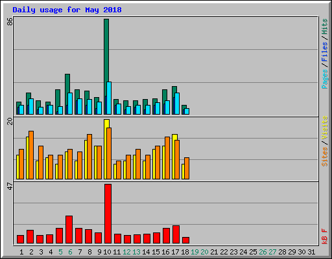Click the green "Hits" legend label
Screen dimensions: 332x259
(325, 27)
